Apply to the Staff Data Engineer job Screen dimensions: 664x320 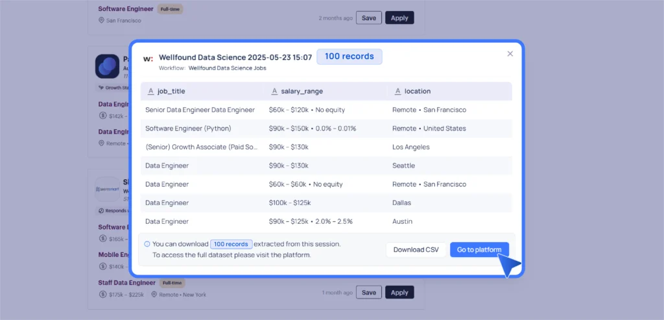coord(399,293)
